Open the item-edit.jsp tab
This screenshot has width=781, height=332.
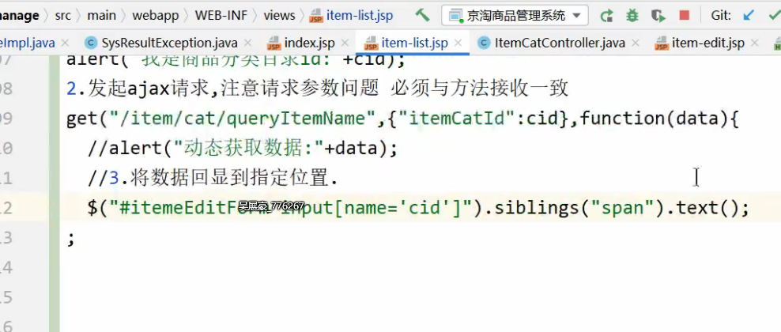(707, 43)
